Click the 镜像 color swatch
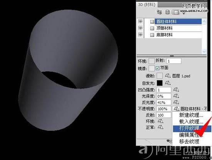This screenshot has width=212, height=160. pos(151,68)
